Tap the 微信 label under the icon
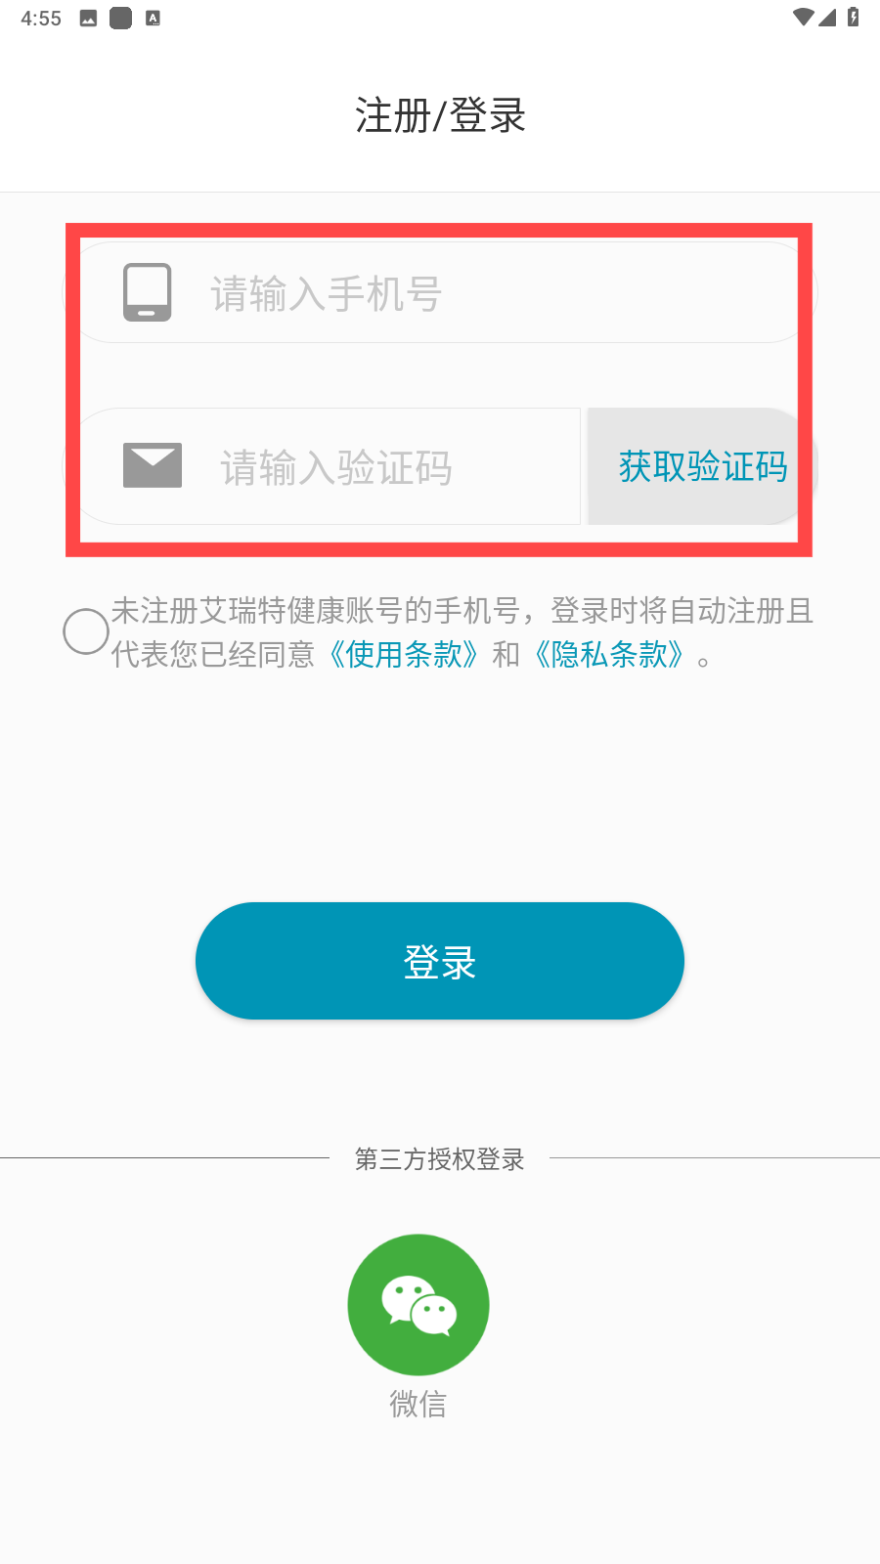The height and width of the screenshot is (1564, 880). (x=418, y=1404)
